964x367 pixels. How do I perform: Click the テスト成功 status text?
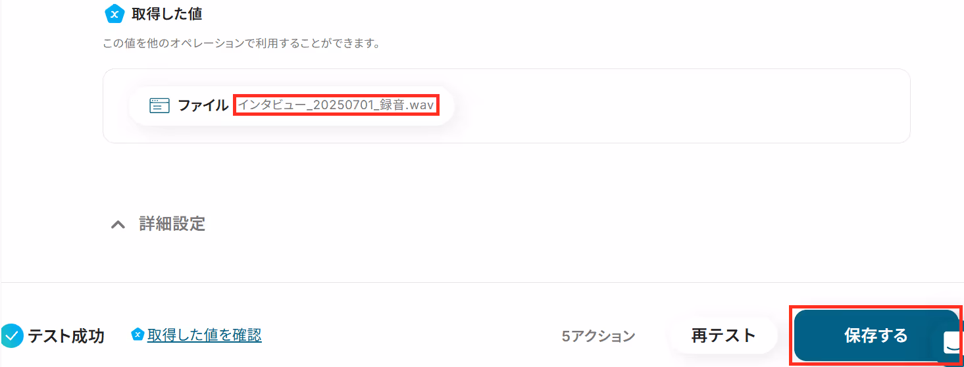[x=66, y=336]
